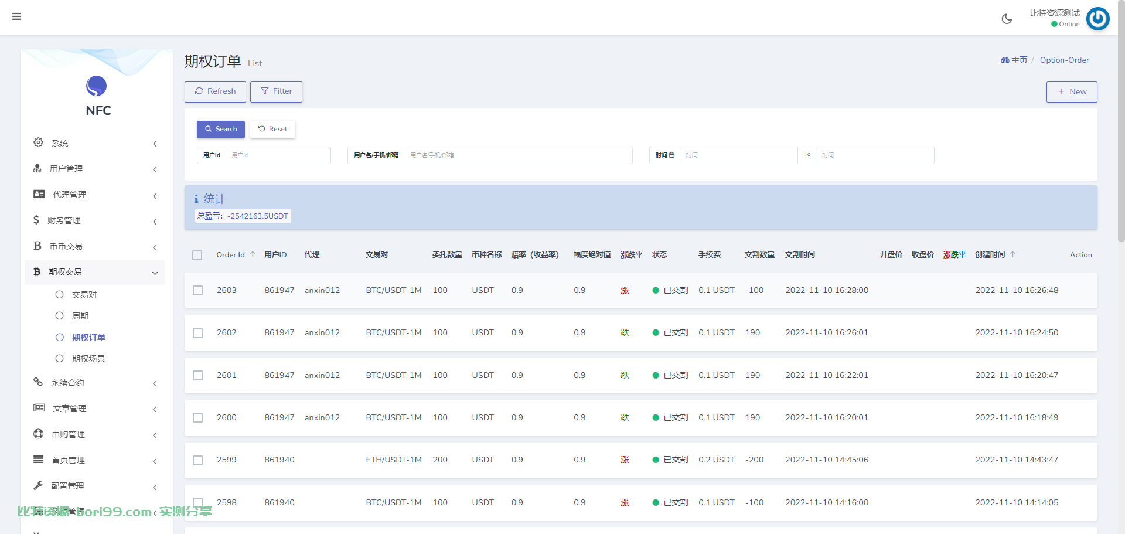The image size is (1125, 534).
Task: Expand the 系统 menu chevron
Action: click(x=155, y=144)
